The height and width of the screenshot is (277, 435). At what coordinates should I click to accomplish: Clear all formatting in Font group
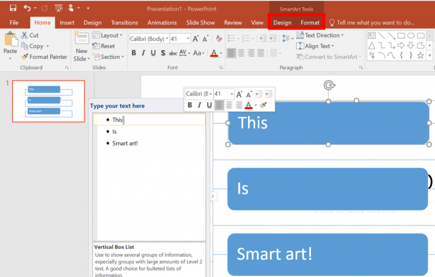point(219,39)
